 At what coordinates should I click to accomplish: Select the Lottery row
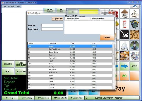pos(70,46)
